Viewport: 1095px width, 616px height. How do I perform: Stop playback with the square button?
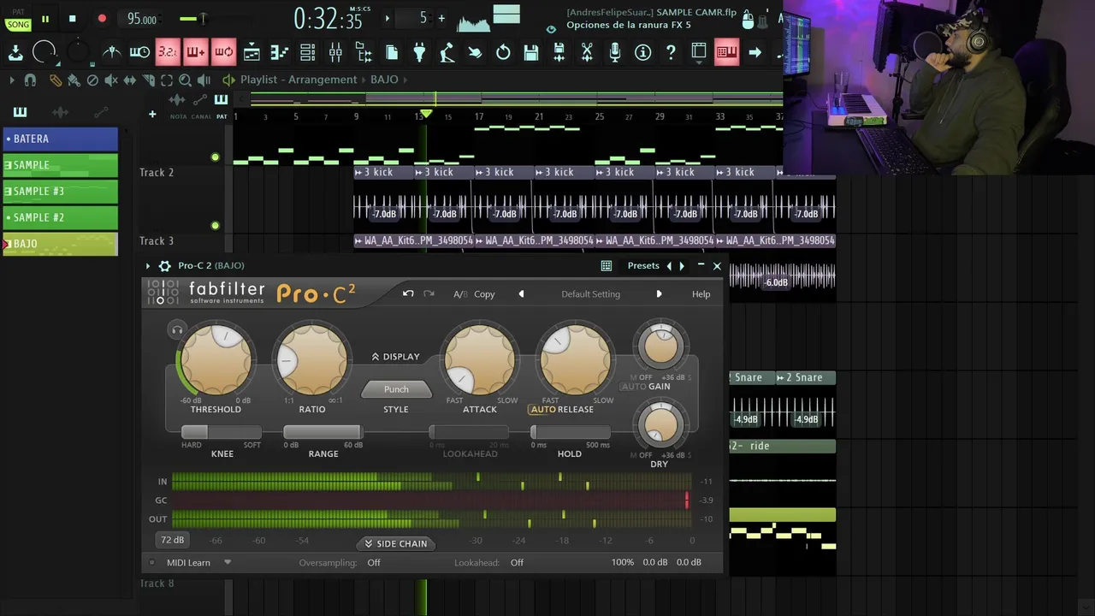(73, 19)
